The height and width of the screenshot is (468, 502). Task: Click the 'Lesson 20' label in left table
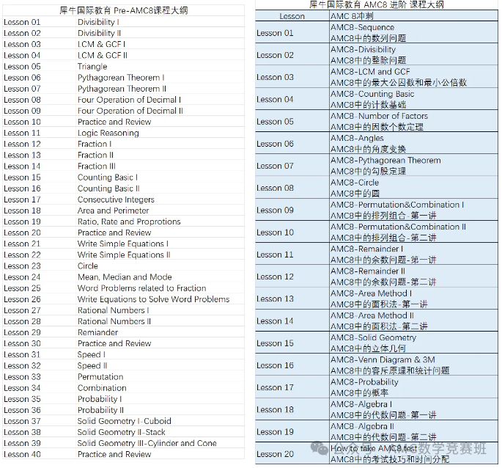pyautogui.click(x=22, y=233)
